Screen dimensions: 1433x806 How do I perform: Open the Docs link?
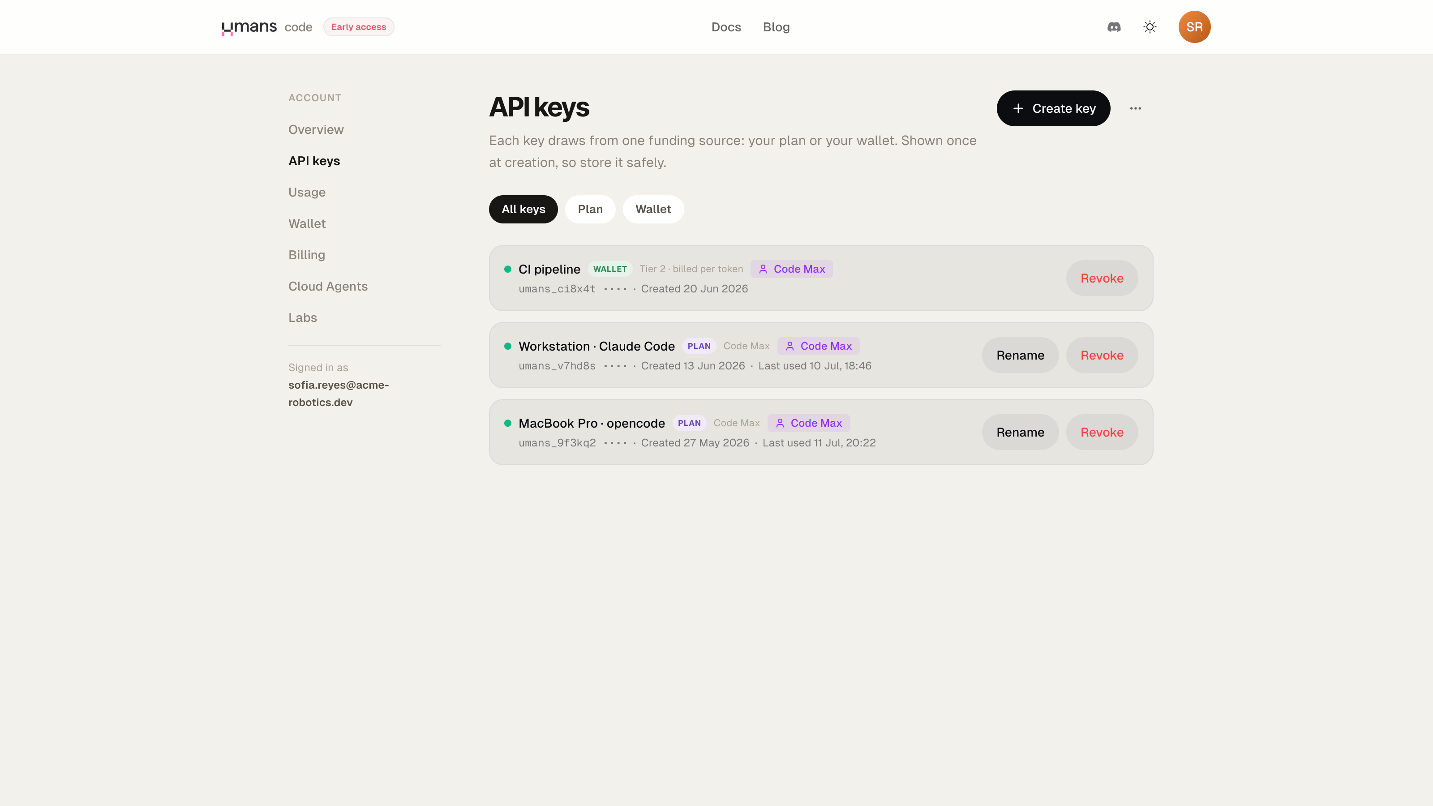pos(726,27)
